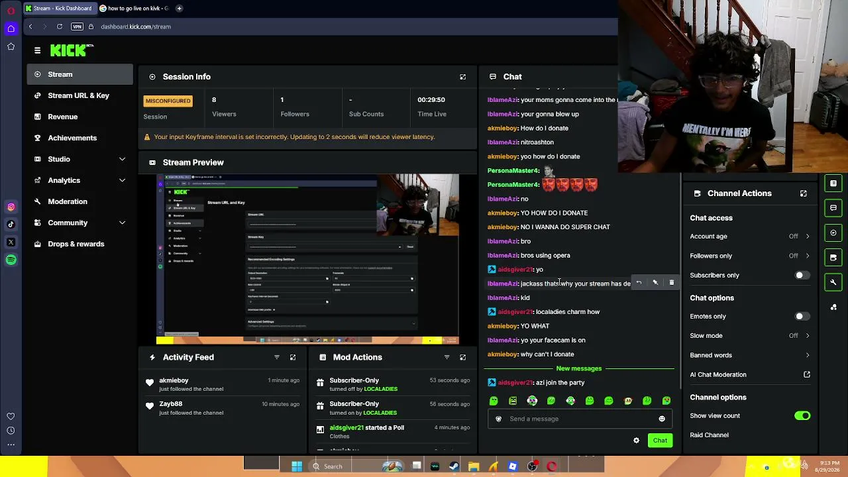This screenshot has width=848, height=477.
Task: Open OBS Studio from the taskbar
Action: (532, 466)
